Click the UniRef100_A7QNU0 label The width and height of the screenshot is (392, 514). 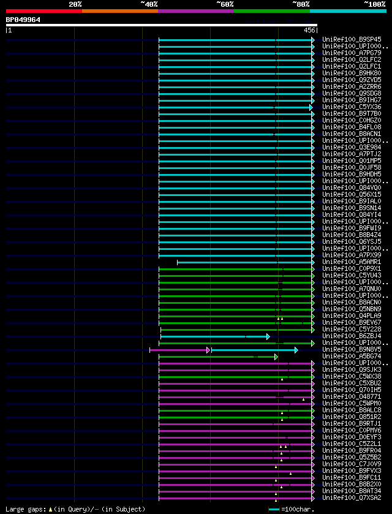(352, 289)
